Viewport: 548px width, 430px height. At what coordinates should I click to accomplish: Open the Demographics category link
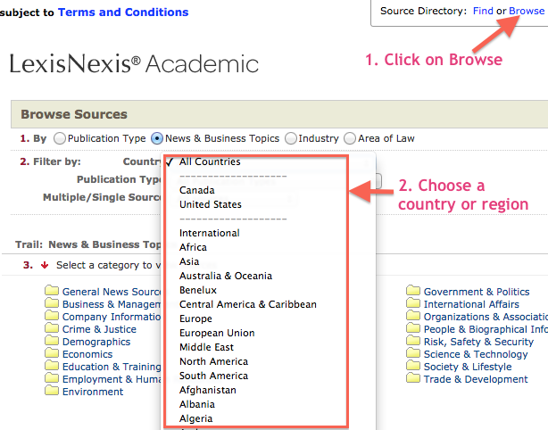click(x=96, y=342)
